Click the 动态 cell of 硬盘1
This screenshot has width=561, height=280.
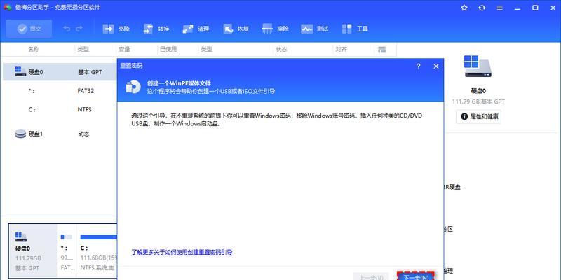click(83, 134)
